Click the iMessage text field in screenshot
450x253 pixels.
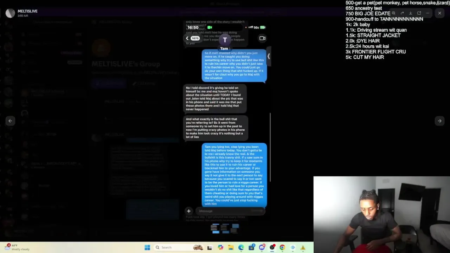tap(231, 211)
